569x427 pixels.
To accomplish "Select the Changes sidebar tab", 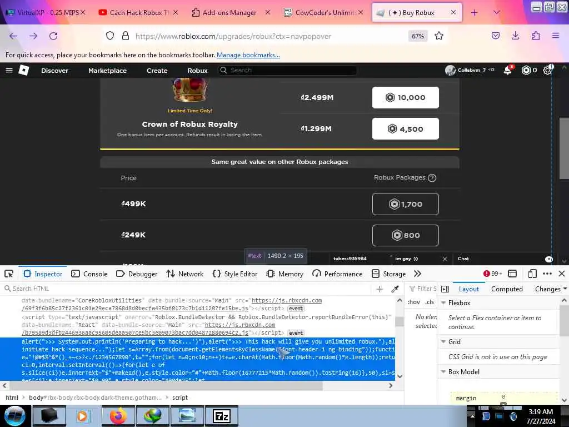I will point(547,289).
